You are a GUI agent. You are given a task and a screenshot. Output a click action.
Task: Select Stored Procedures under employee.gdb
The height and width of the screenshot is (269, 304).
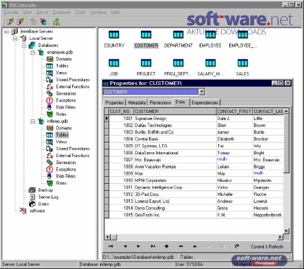(x=73, y=80)
